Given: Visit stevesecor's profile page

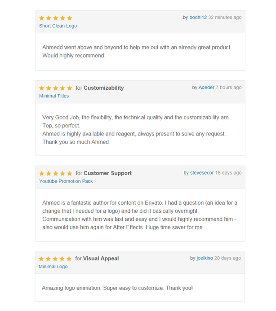Looking at the screenshot, I should [202, 173].
